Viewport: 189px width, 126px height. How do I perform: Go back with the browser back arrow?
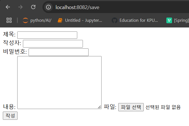[x=8, y=7]
